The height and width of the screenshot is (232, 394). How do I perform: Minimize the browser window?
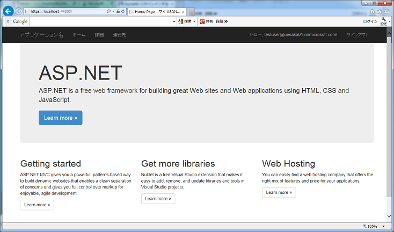coord(366,3)
